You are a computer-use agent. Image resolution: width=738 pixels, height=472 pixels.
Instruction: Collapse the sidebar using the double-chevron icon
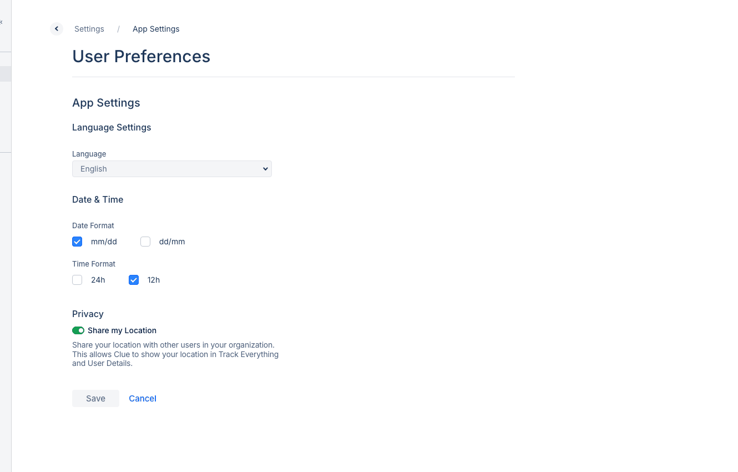point(2,21)
